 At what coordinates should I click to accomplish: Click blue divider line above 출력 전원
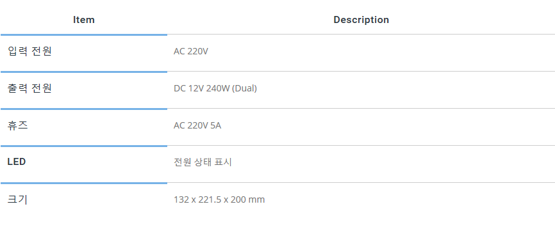[x=84, y=72]
